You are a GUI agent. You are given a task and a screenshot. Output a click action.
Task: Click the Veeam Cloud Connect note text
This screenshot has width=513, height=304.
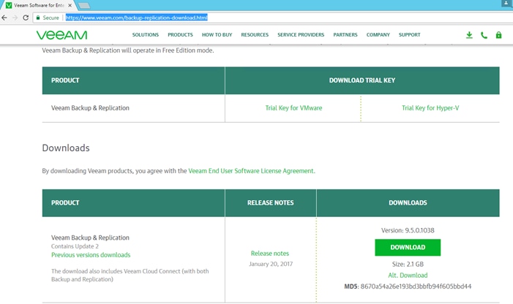click(x=130, y=275)
